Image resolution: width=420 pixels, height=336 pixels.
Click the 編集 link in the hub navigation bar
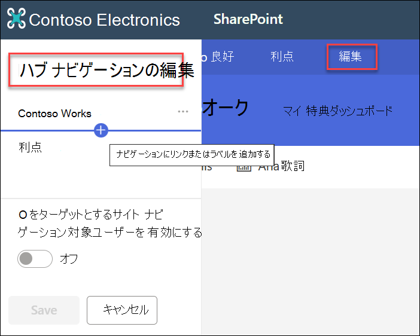(351, 56)
